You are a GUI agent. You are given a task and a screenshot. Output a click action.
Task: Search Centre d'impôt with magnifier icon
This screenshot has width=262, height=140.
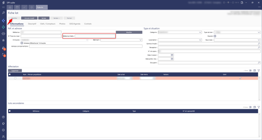tap(259, 44)
